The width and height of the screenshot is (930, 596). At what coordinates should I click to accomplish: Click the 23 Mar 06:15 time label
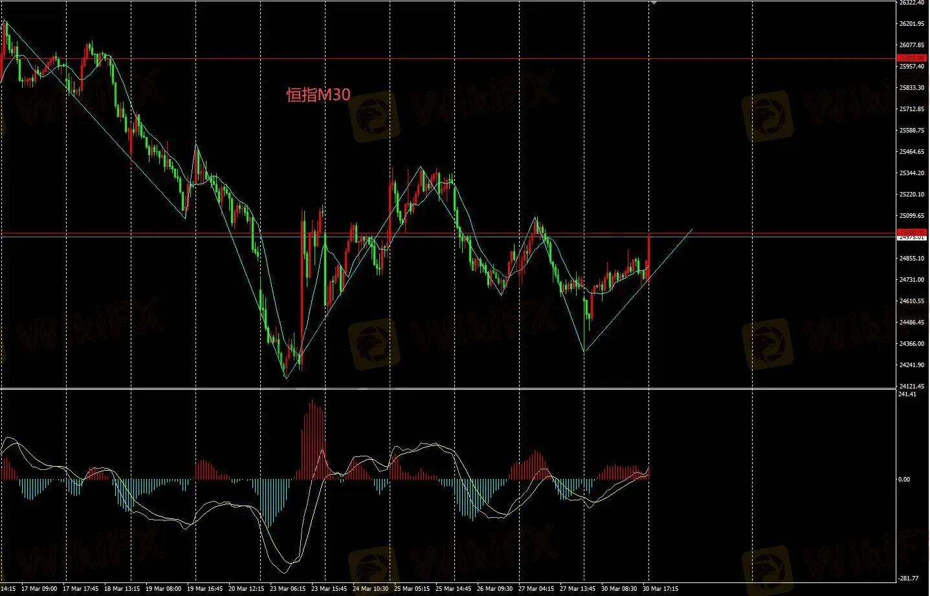click(287, 589)
